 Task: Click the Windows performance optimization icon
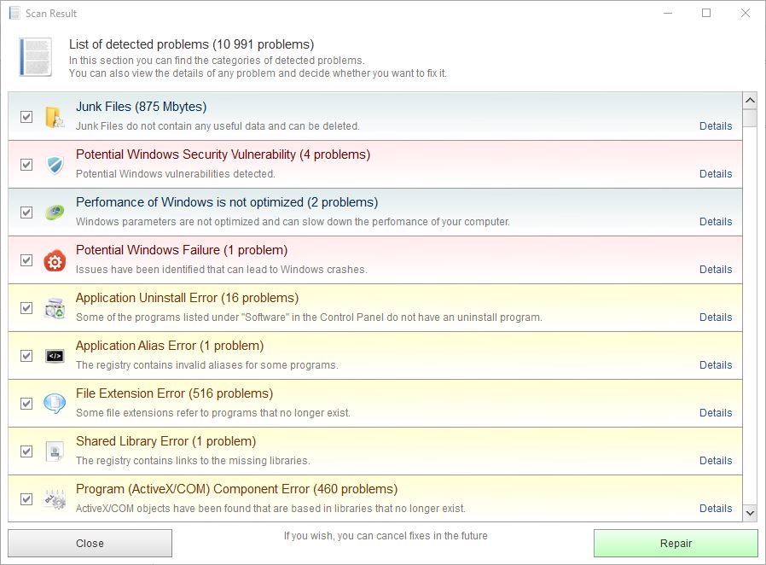(x=55, y=213)
